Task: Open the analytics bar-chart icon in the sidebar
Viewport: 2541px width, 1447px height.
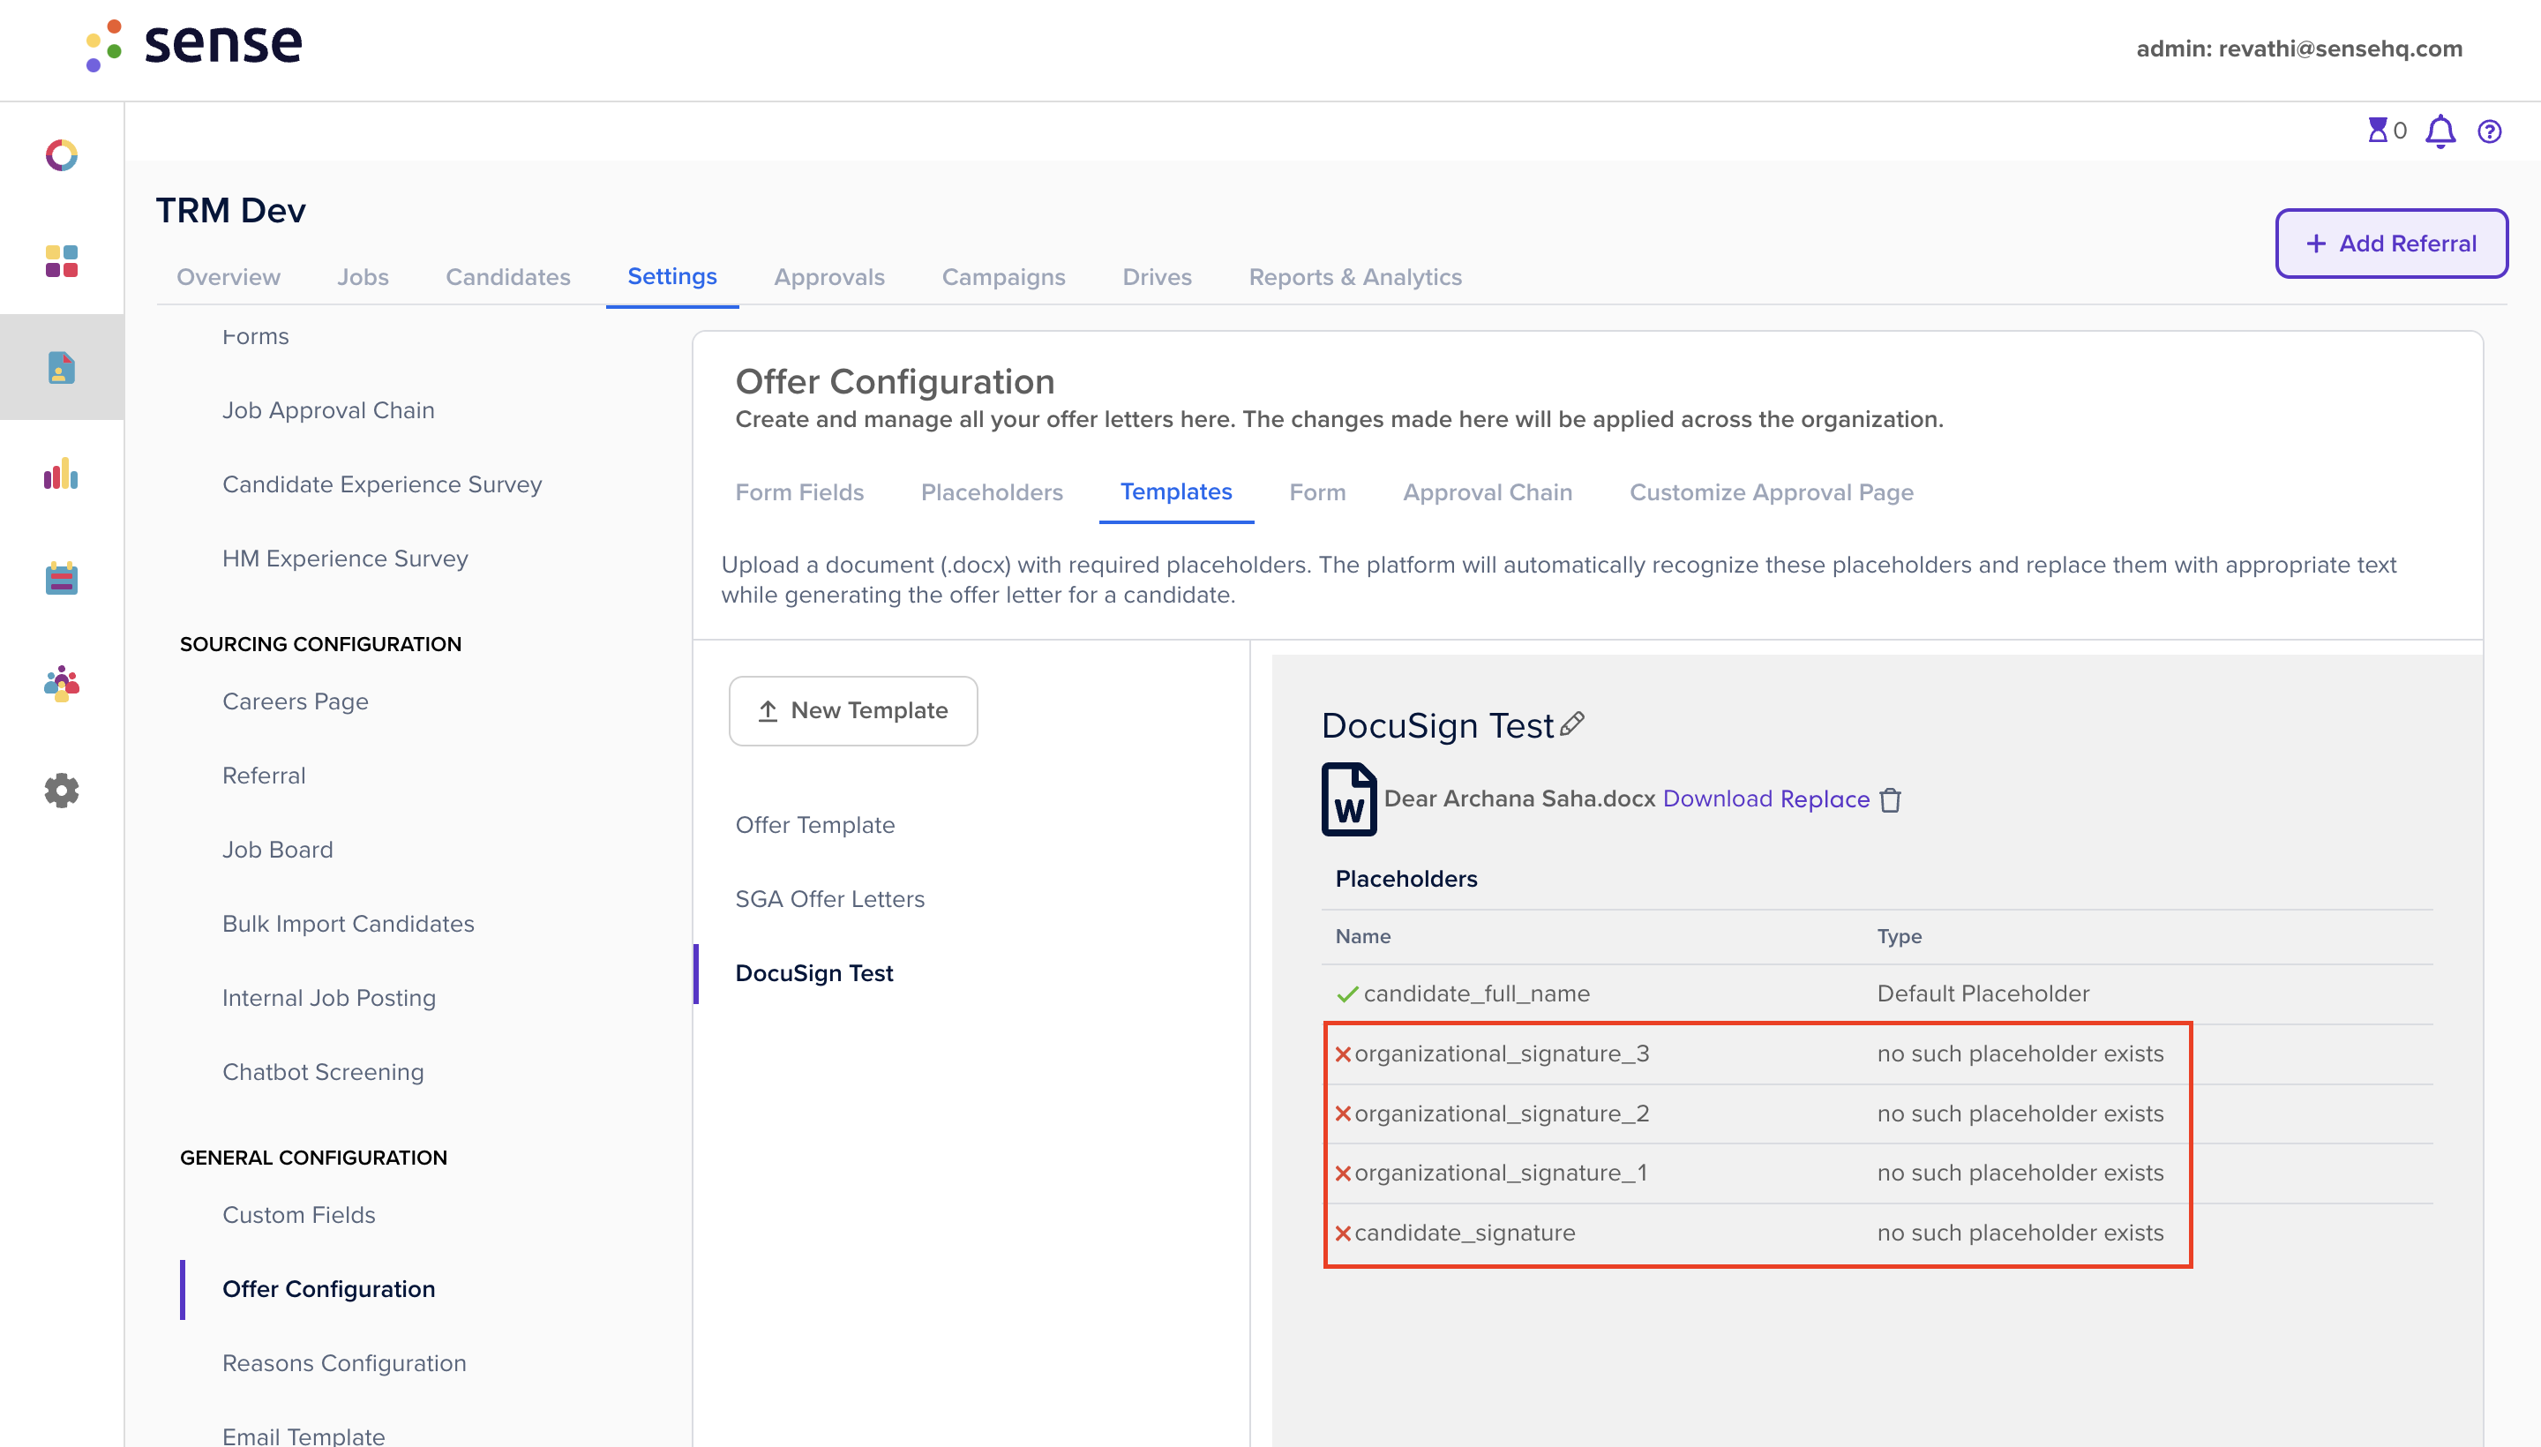Action: point(61,476)
